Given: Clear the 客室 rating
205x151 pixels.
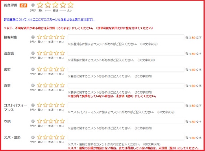Looking at the screenshot, I should [33, 69].
